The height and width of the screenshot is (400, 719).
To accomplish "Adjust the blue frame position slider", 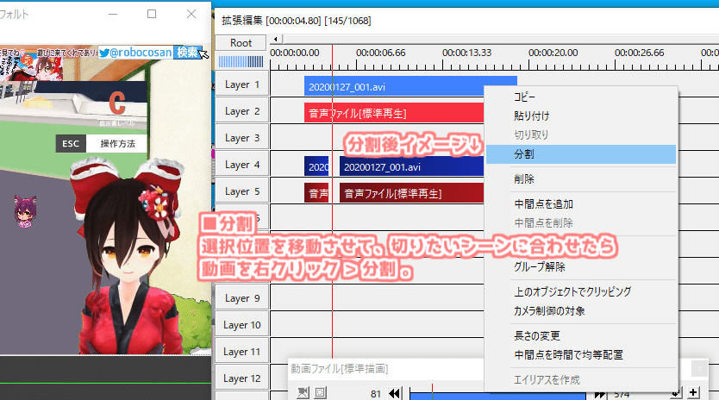I will click(x=497, y=395).
